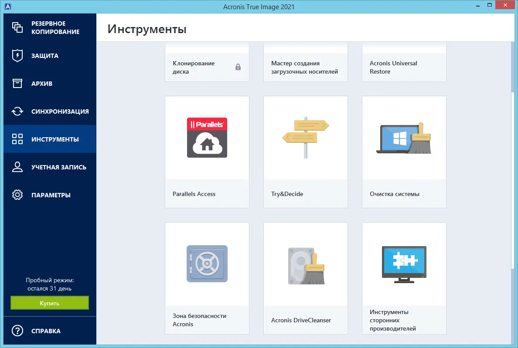Image resolution: width=518 pixels, height=348 pixels.
Task: Open ПАРАМЕТРЫ section label
Action: 51,195
